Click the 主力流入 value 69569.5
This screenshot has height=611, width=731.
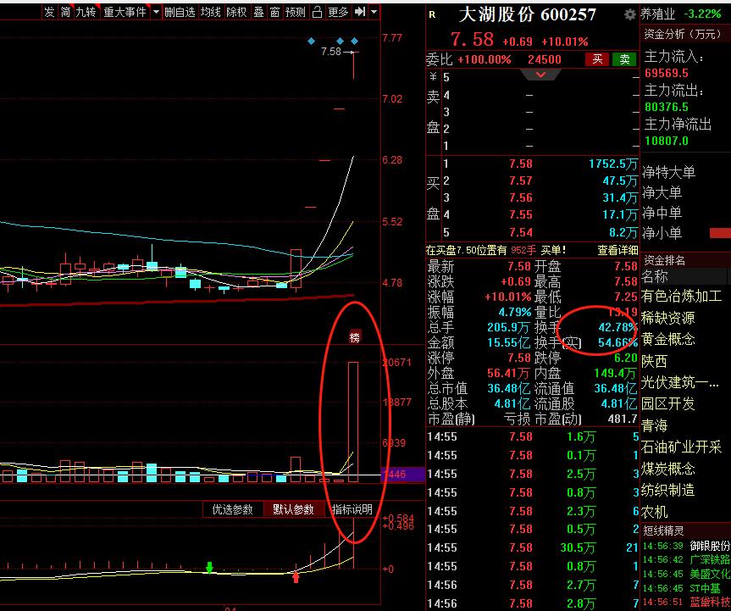(667, 73)
